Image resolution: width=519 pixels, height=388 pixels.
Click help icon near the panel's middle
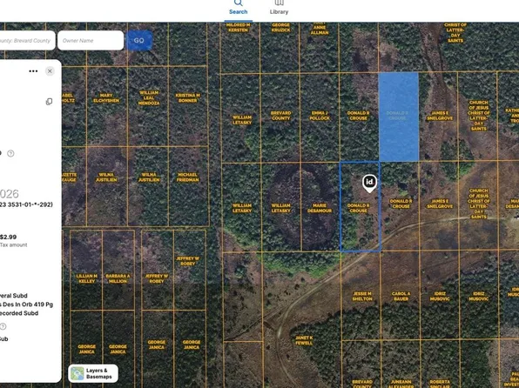click(10, 153)
